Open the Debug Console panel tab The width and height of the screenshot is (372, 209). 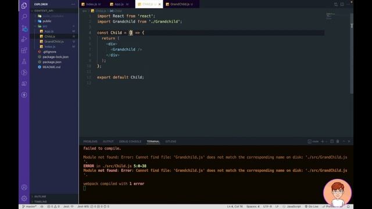(x=130, y=142)
